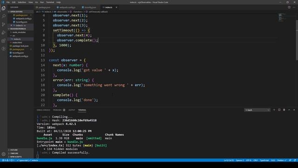This screenshot has width=298, height=168.
Task: Collapse the src folder
Action: 20,35
